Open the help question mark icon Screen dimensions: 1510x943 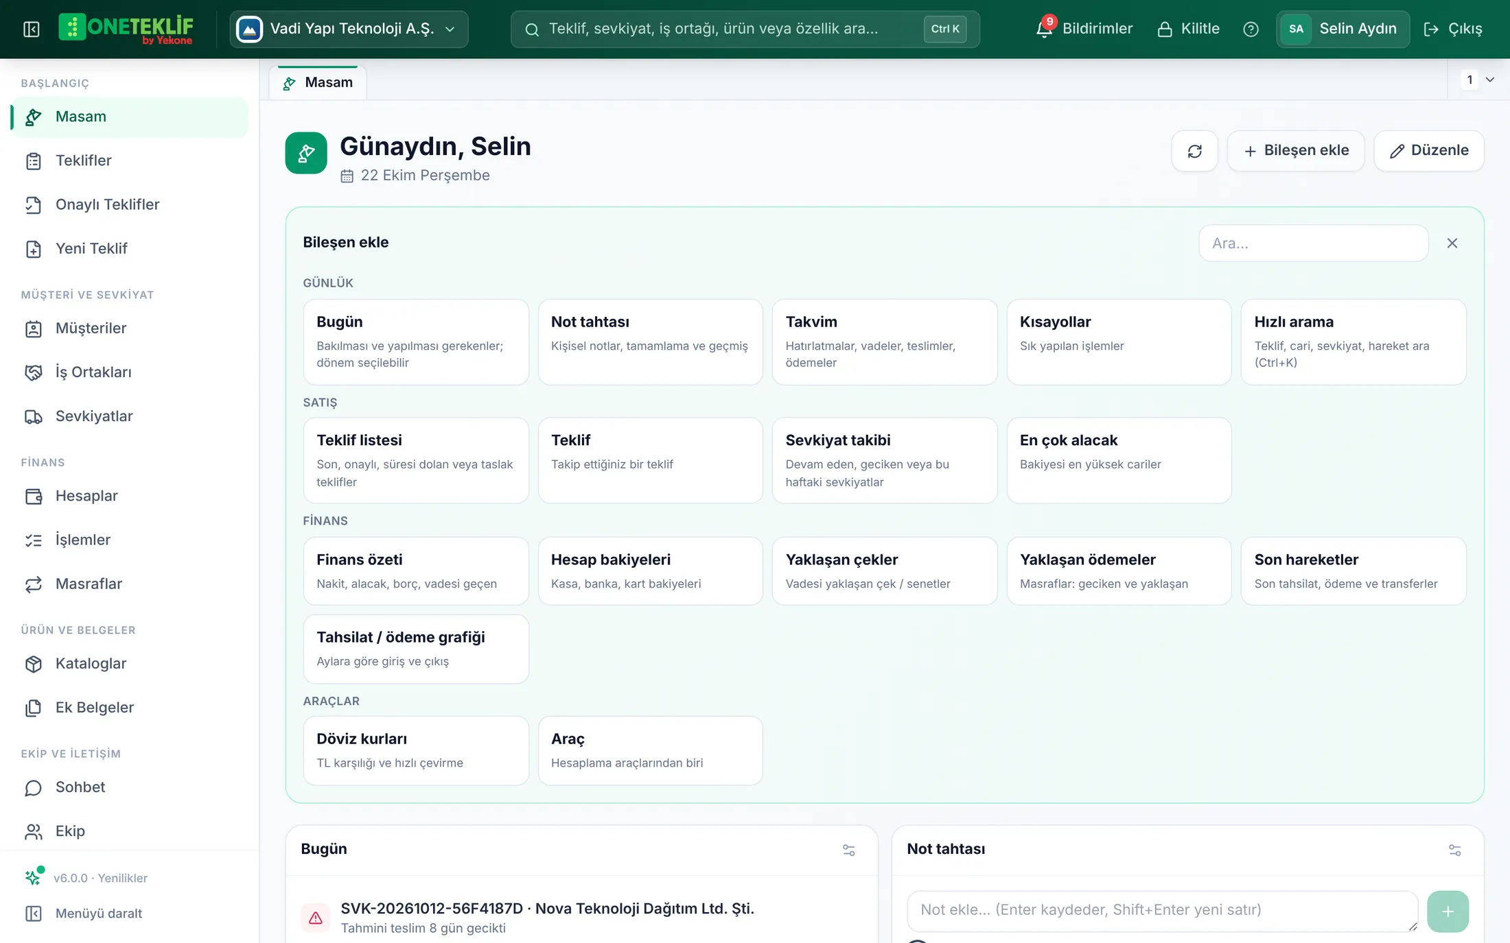[1251, 29]
